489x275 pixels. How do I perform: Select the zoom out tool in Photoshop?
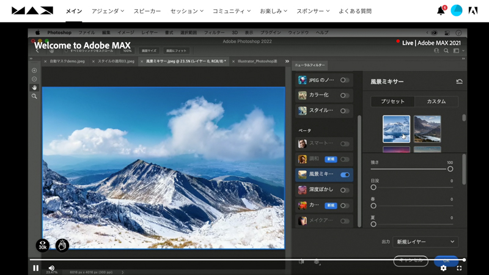pyautogui.click(x=34, y=79)
